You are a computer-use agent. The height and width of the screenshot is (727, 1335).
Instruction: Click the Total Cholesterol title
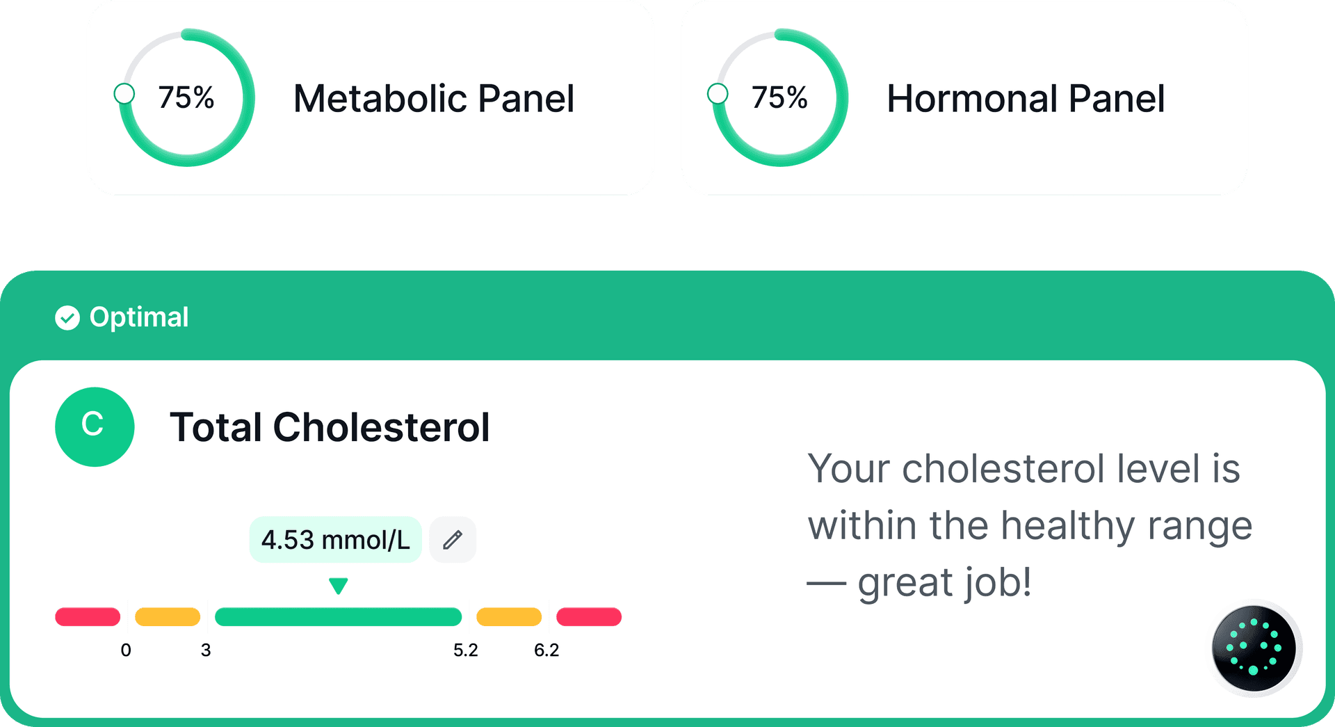tap(330, 427)
